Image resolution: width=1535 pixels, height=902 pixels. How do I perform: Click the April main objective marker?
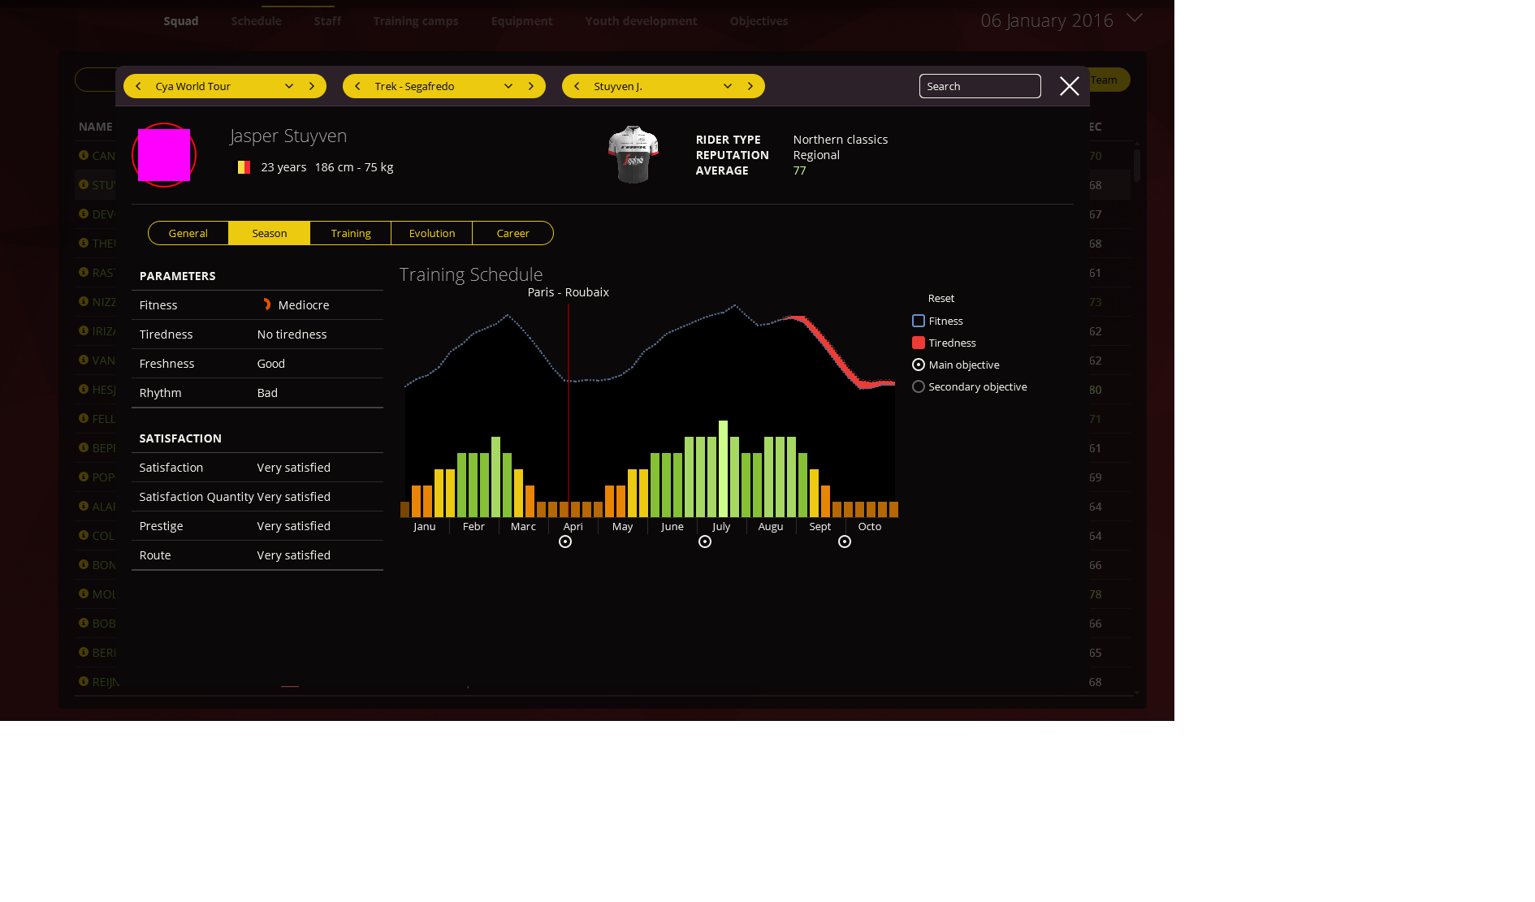click(565, 542)
